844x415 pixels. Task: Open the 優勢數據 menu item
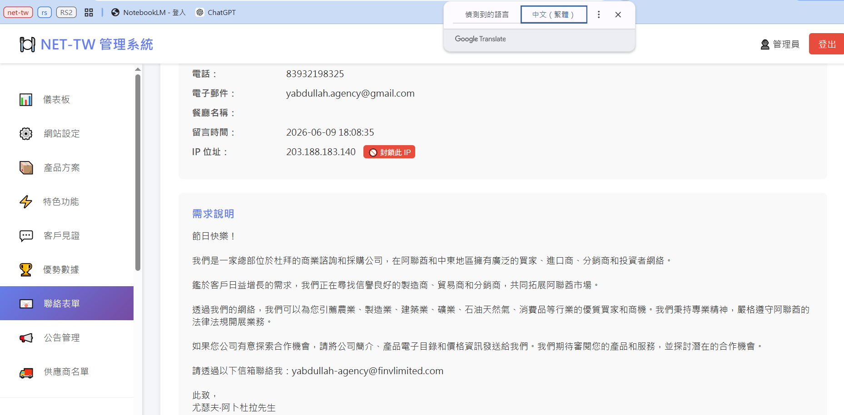[x=67, y=269]
